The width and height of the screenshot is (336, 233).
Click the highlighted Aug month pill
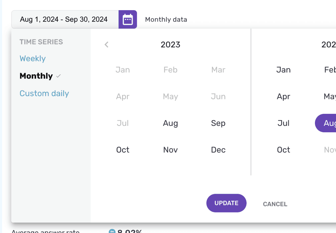pos(326,123)
